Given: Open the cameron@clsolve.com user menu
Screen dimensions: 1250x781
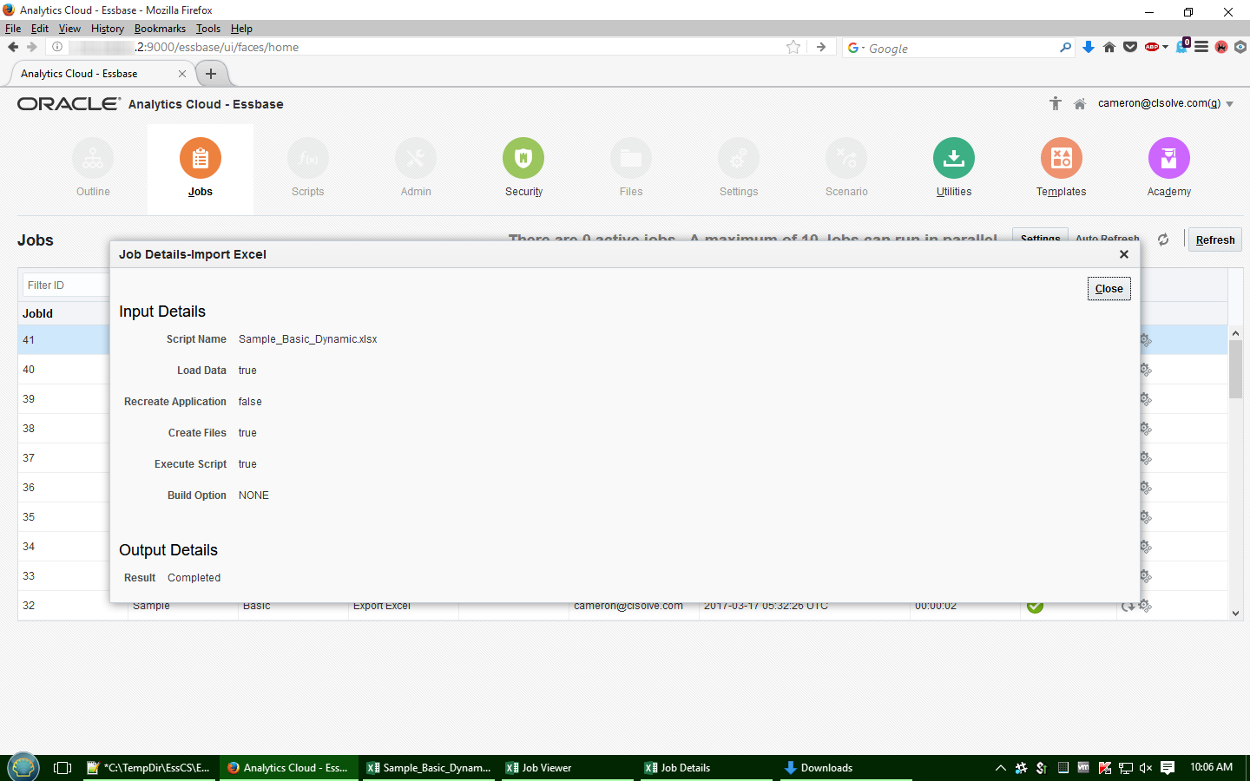Looking at the screenshot, I should point(1166,103).
